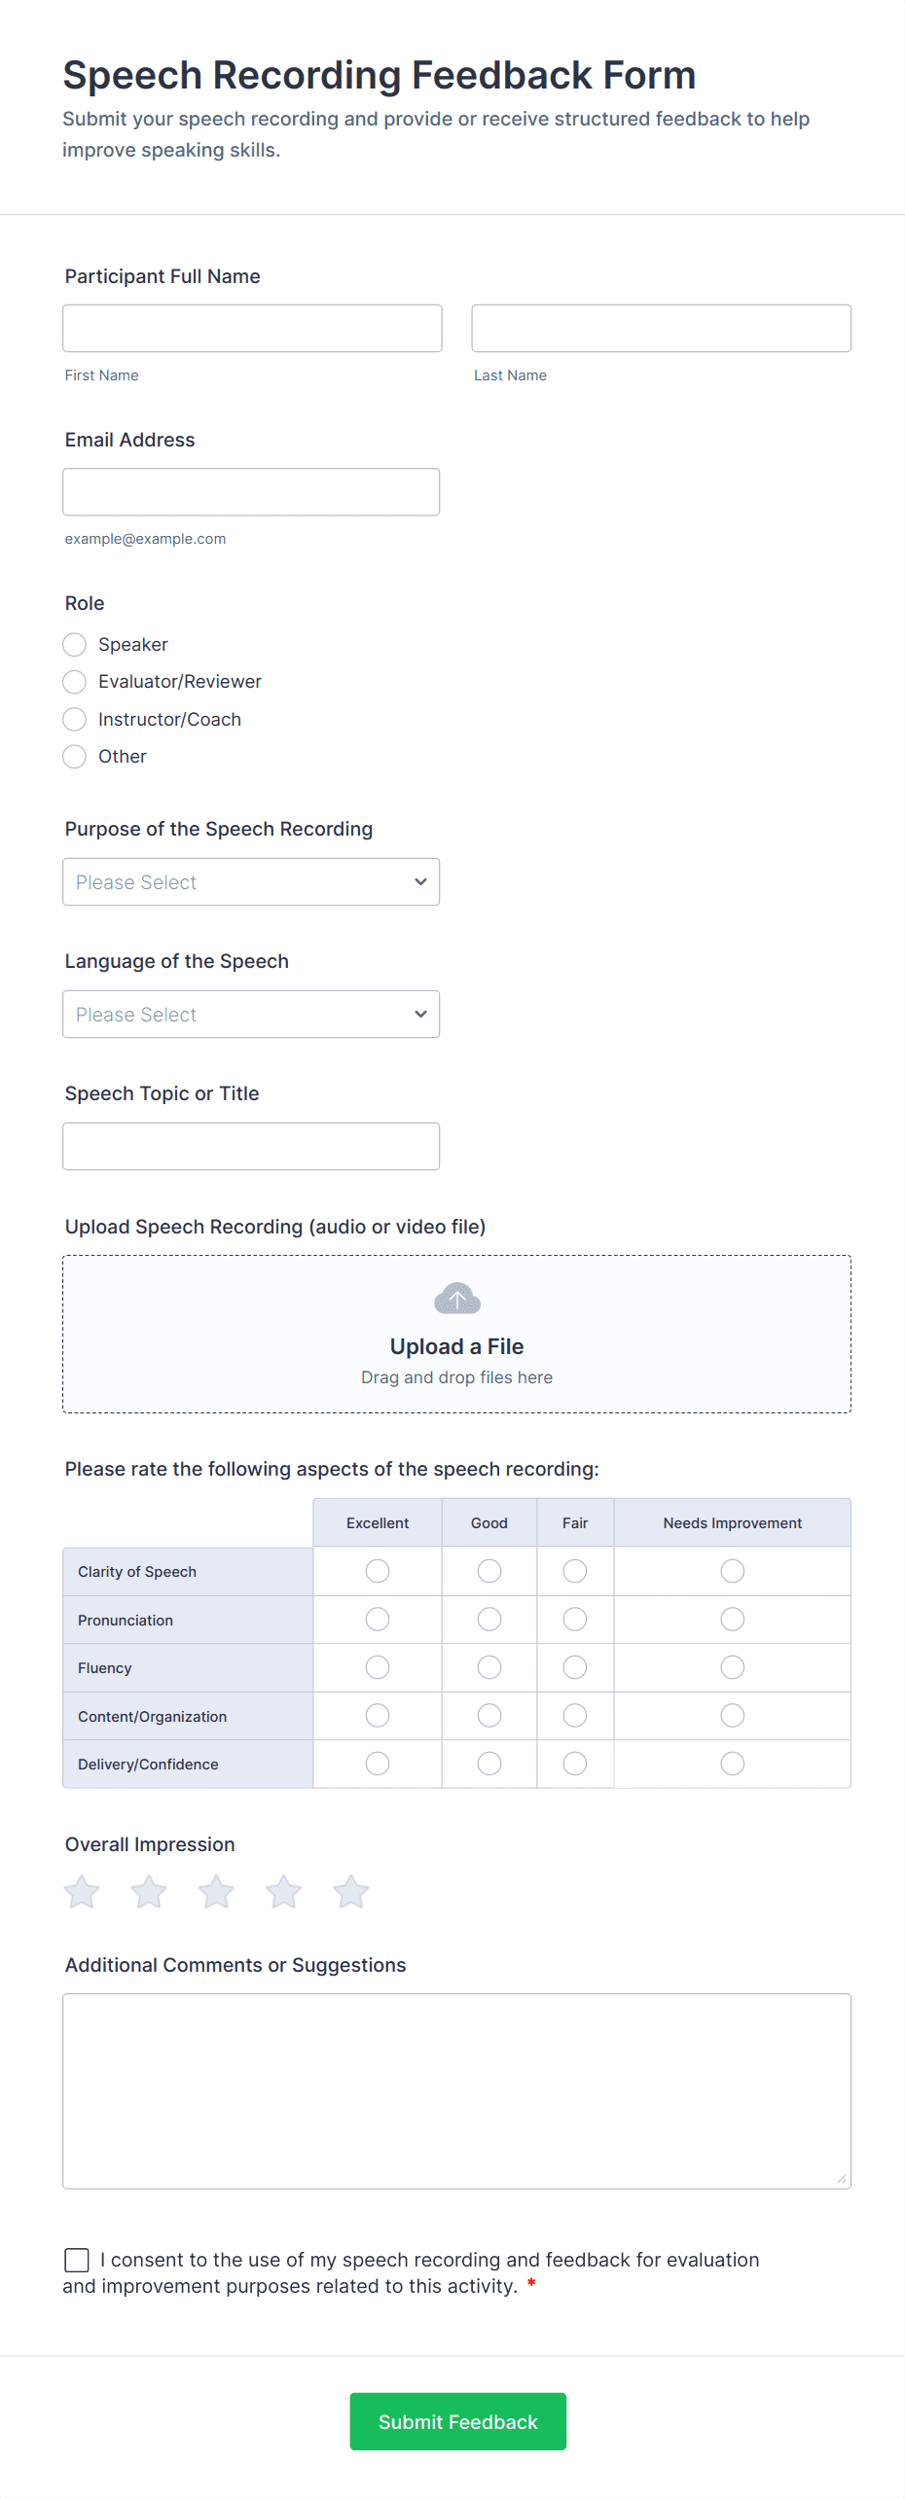
Task: Open Purpose of the Speech Recording dropdown
Action: [x=251, y=882]
